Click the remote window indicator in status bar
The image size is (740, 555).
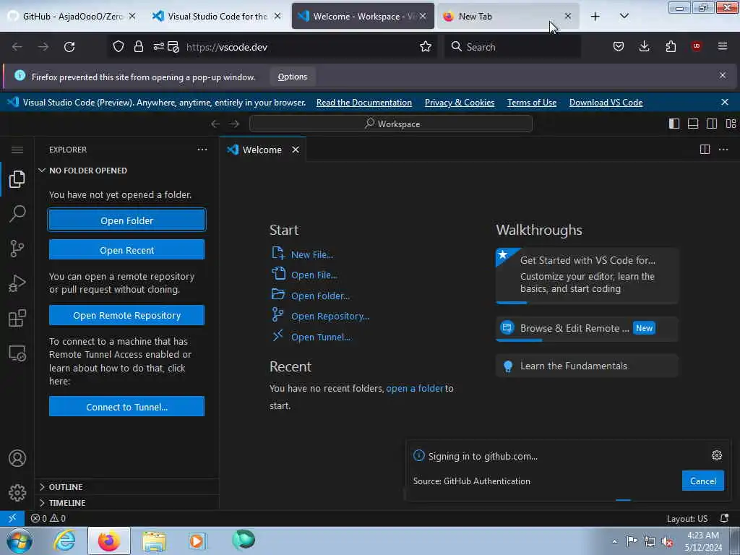(12, 518)
